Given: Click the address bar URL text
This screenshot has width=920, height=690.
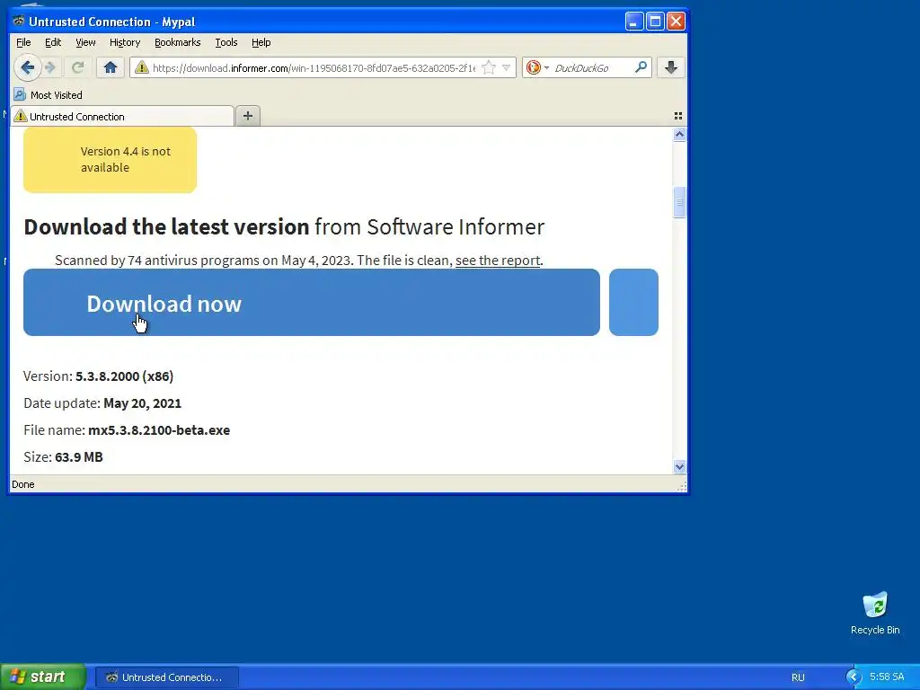Looking at the screenshot, I should click(314, 68).
